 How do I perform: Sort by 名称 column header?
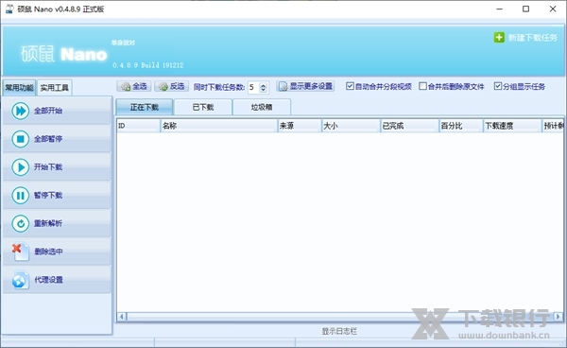pos(219,126)
